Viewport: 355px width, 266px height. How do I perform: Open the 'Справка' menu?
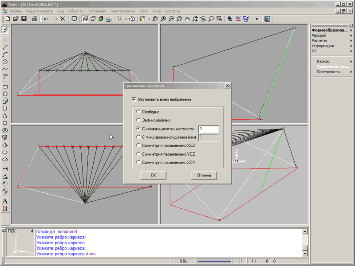172,11
